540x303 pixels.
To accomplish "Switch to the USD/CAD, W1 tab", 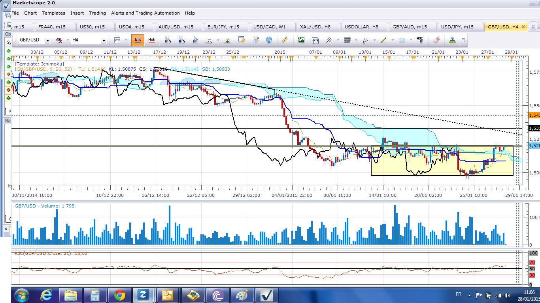I will coord(272,27).
